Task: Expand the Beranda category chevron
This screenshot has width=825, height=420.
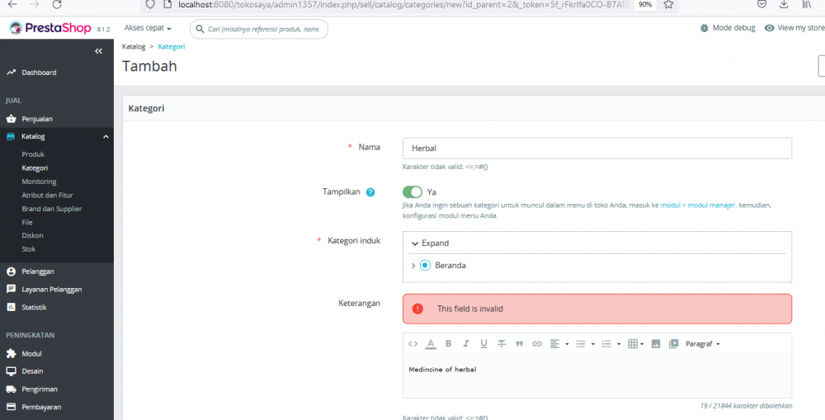Action: tap(413, 266)
